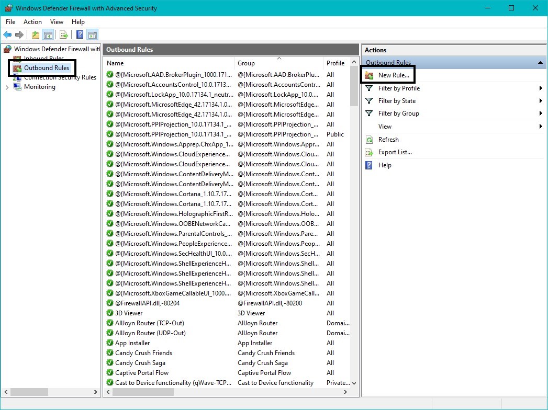
Task: Click the root firewall tree node icon
Action: tap(8, 49)
